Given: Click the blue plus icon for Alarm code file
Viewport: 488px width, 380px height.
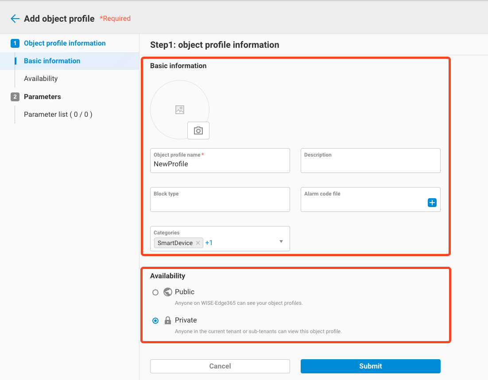Looking at the screenshot, I should click(432, 203).
